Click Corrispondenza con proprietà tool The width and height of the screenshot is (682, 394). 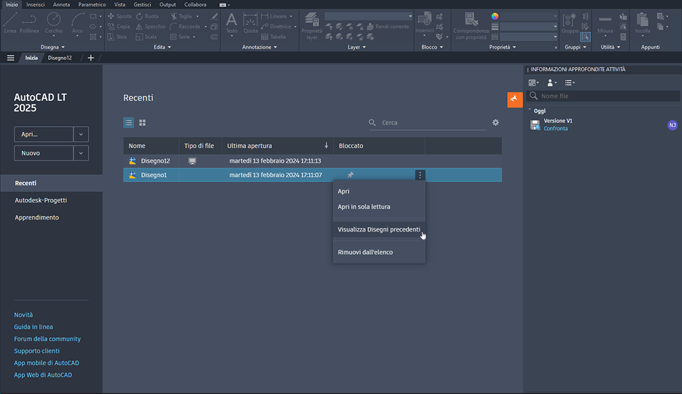point(471,26)
